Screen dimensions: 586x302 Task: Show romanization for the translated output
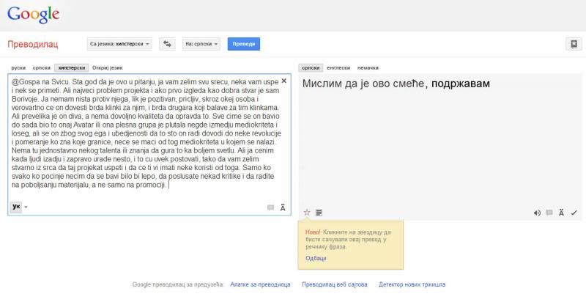[561, 213]
